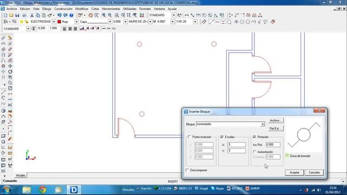Open the Rojo color dropdown
Image resolution: width=347 pixels, height=195 pixels.
click(76, 22)
